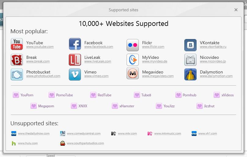Image resolution: width=247 pixels, height=157 pixels.
Task: Click the Megavideo M icon
Action: pyautogui.click(x=133, y=73)
